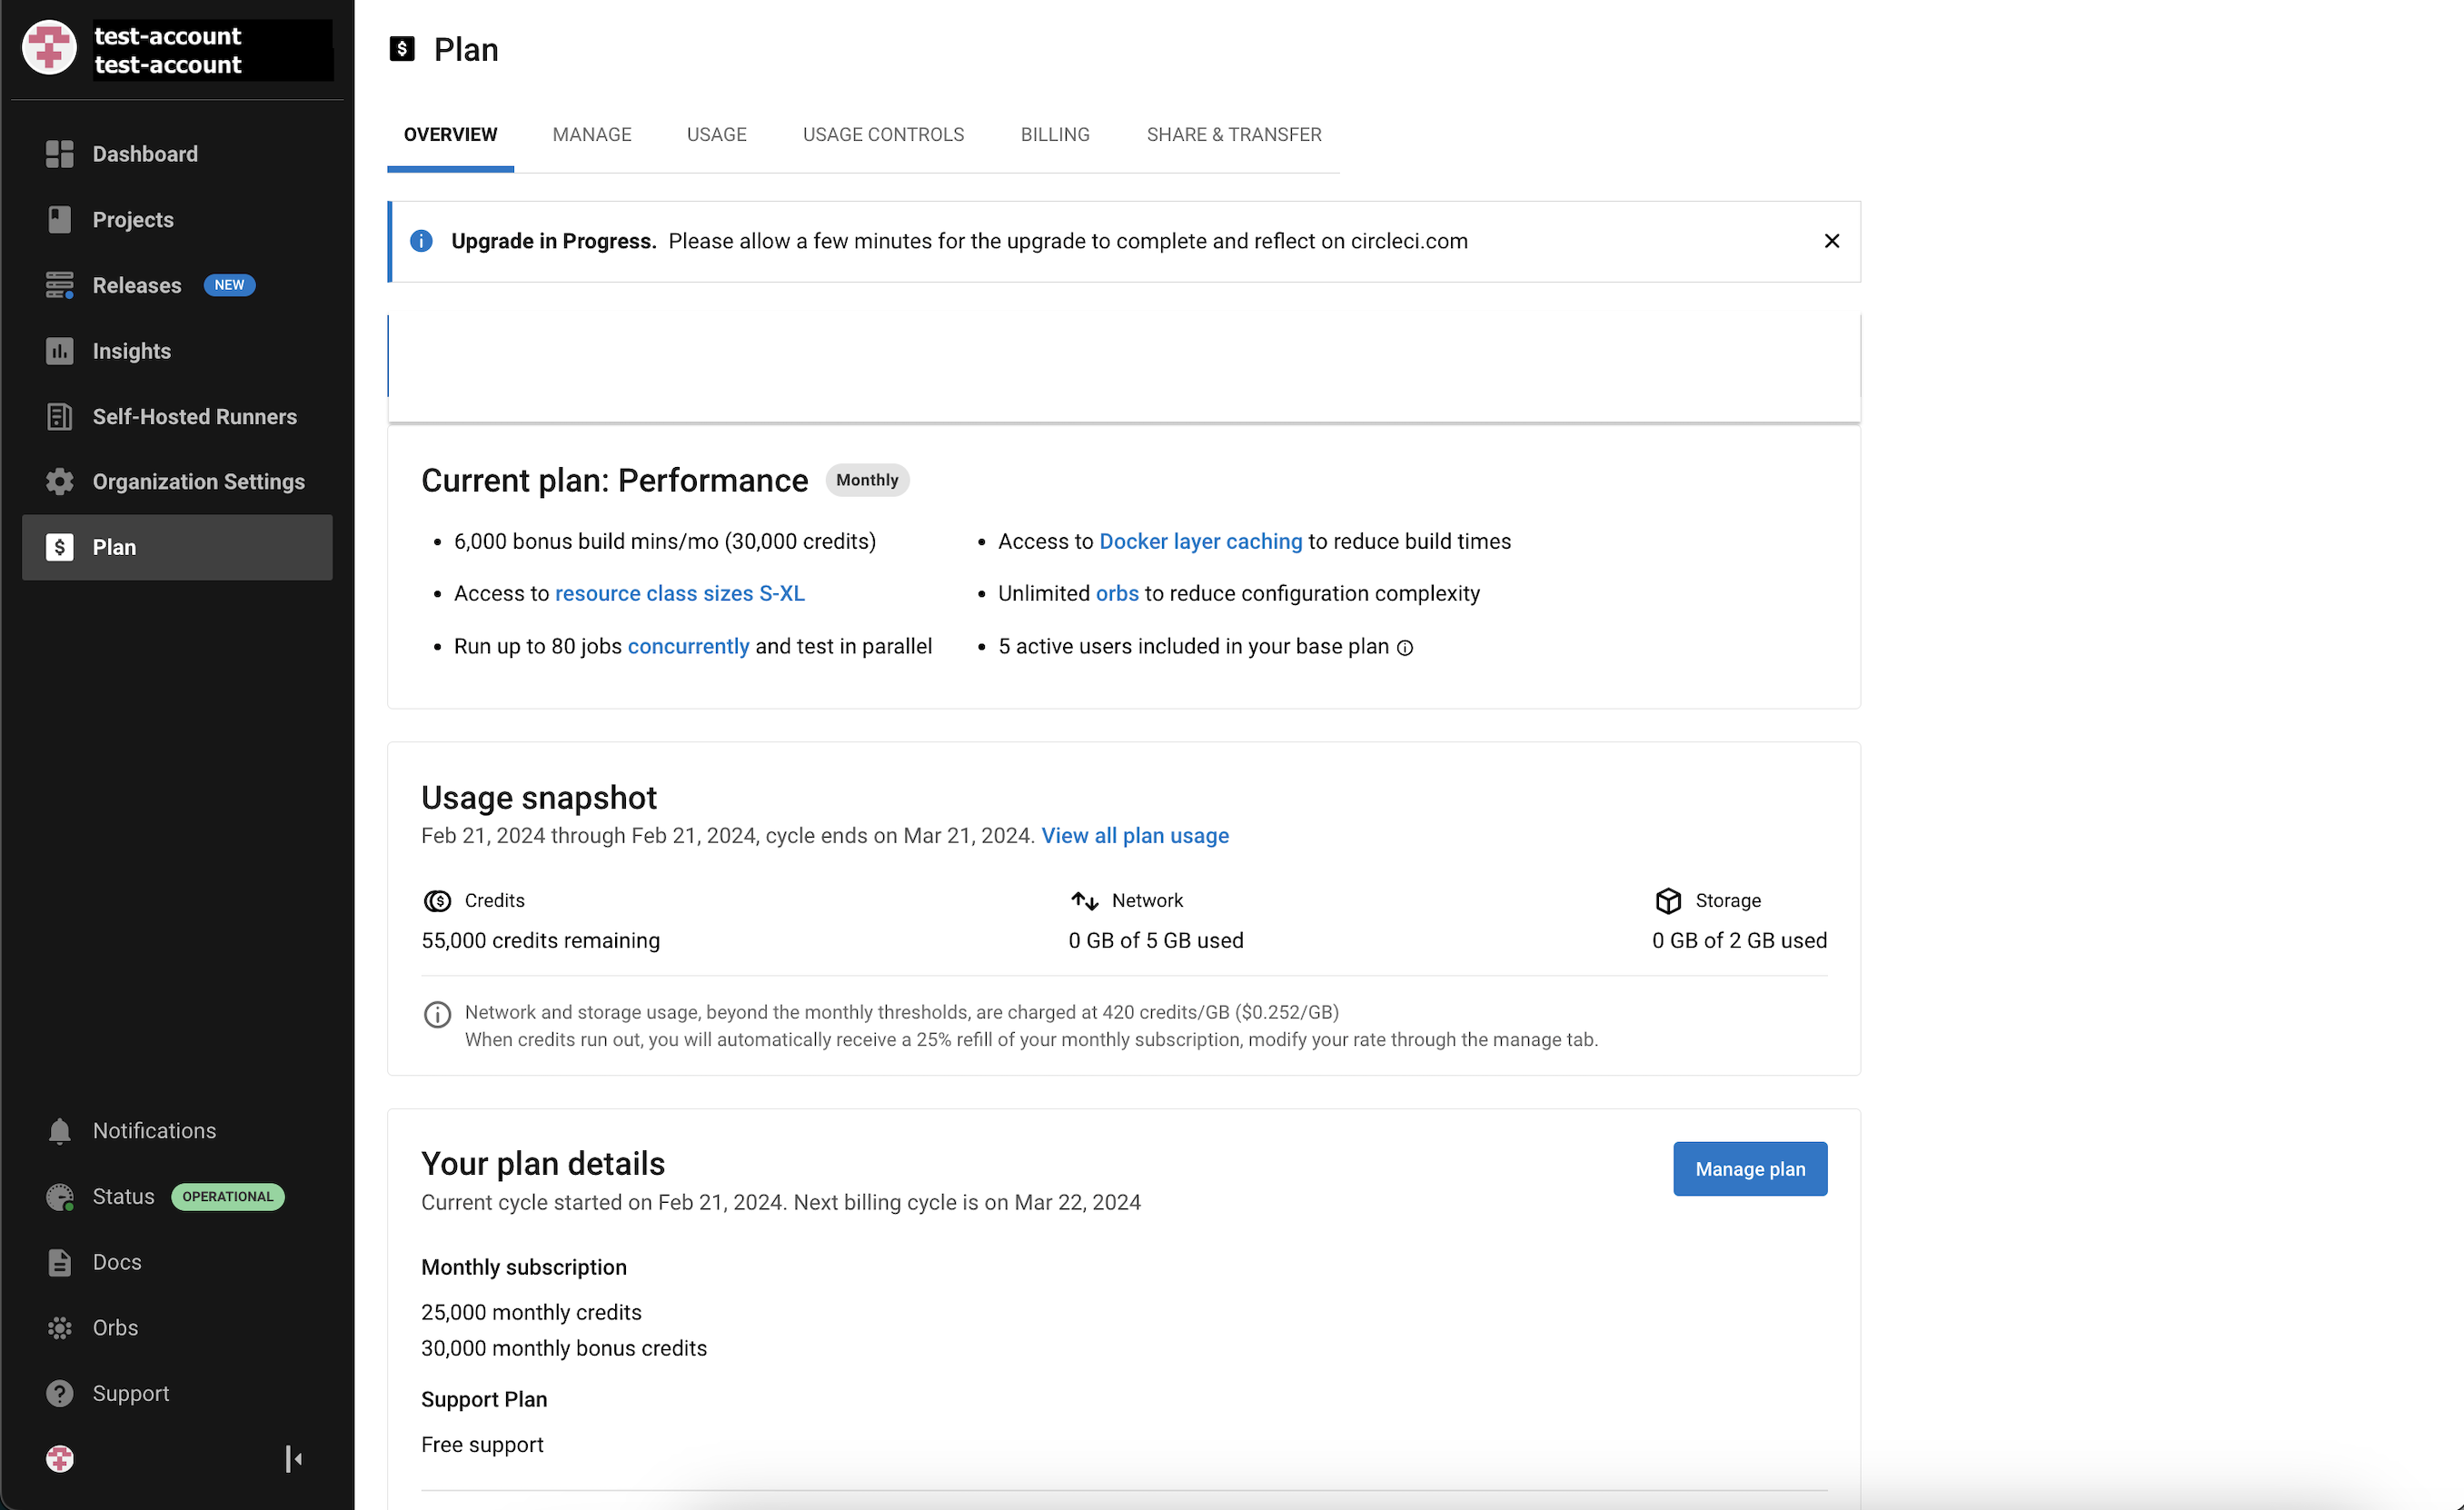Open Organization Settings
The height and width of the screenshot is (1510, 2464).
click(177, 482)
